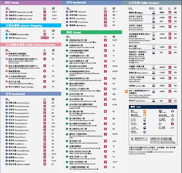182x173 pixels.
Task: Click the wheelchair user access icon
Action: 132,139
